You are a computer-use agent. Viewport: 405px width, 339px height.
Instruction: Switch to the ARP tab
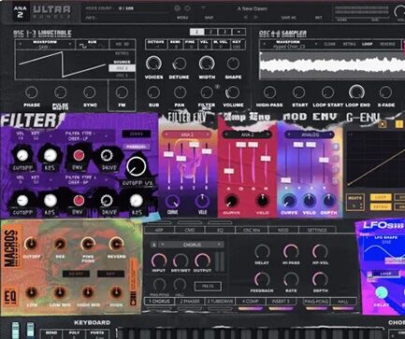tap(159, 230)
